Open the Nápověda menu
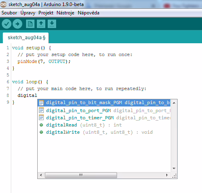The width and height of the screenshot is (202, 193). pyautogui.click(x=89, y=13)
